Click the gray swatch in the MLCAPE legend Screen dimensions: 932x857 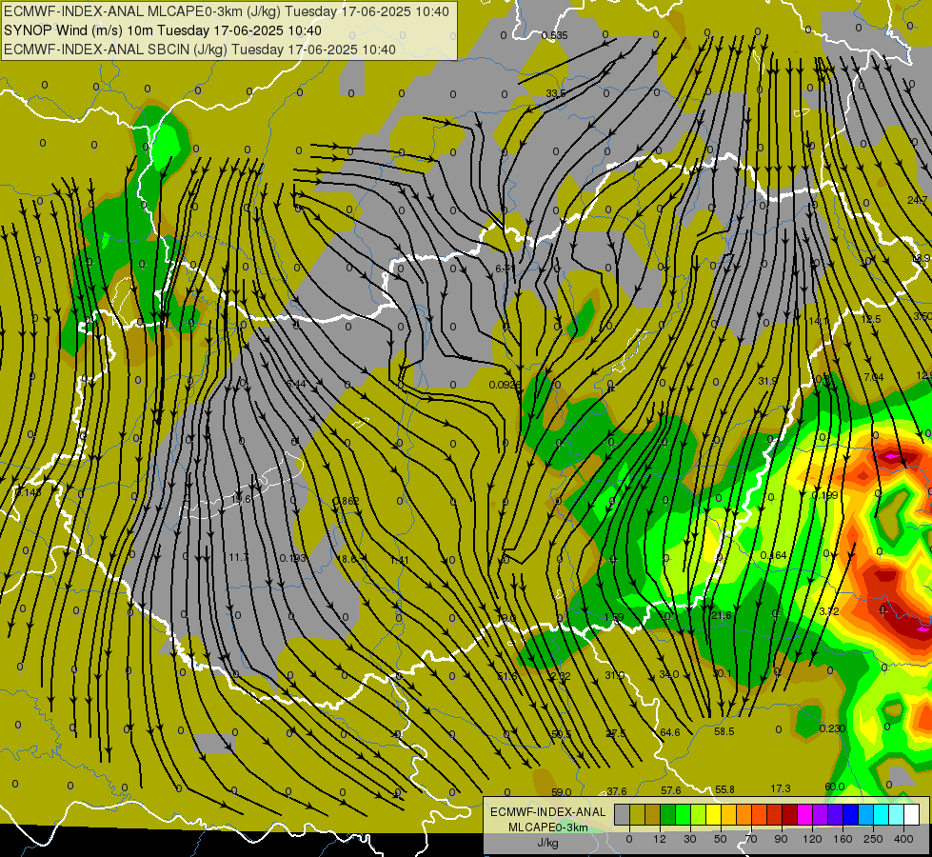[623, 815]
